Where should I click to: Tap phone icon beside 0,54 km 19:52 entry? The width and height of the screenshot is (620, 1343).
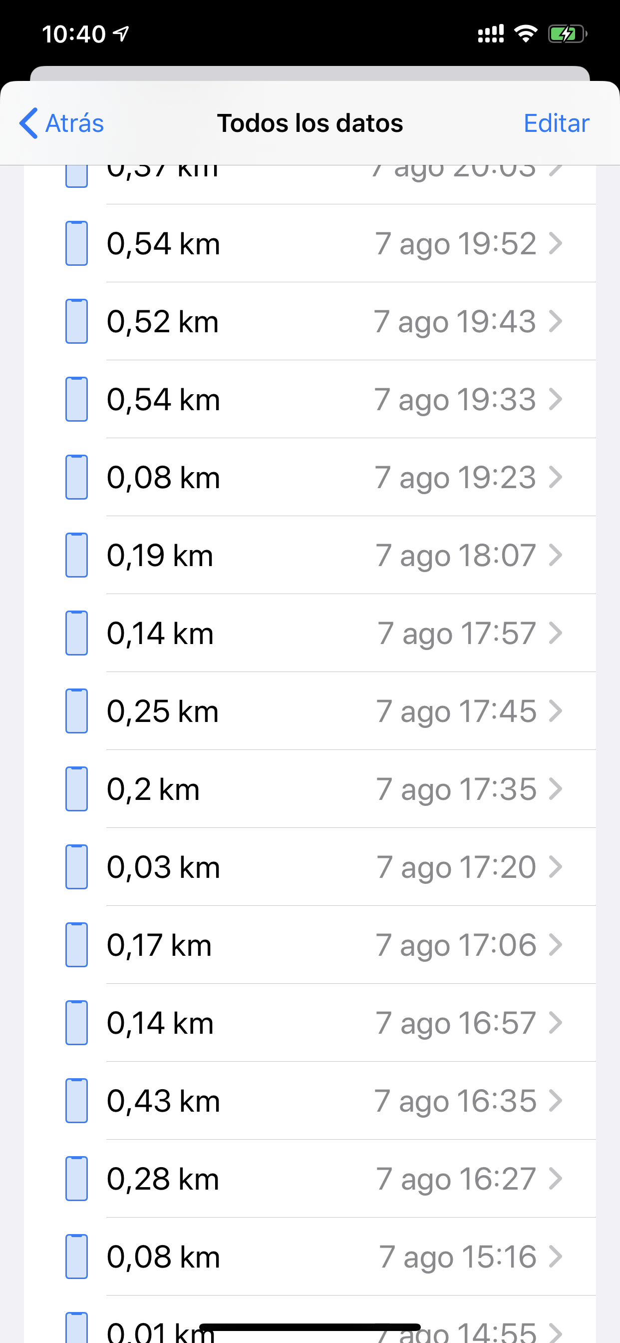coord(76,243)
